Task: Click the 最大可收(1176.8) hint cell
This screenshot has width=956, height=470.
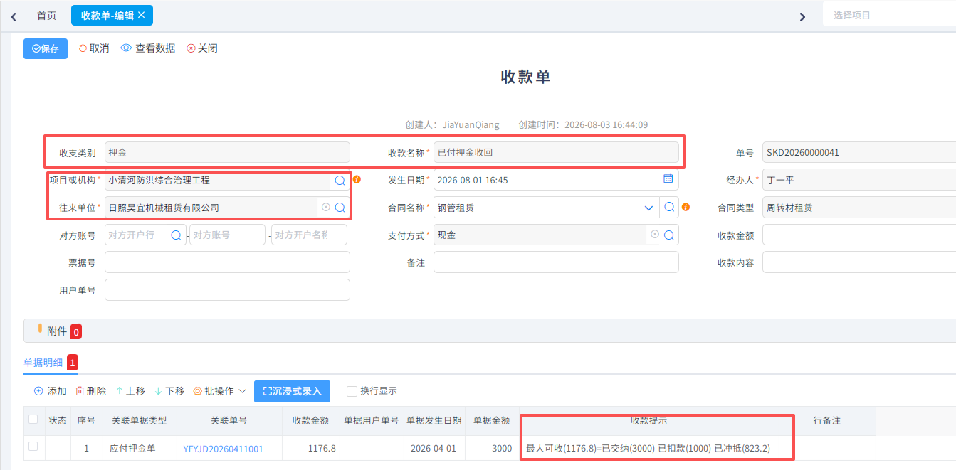Action: pyautogui.click(x=648, y=449)
